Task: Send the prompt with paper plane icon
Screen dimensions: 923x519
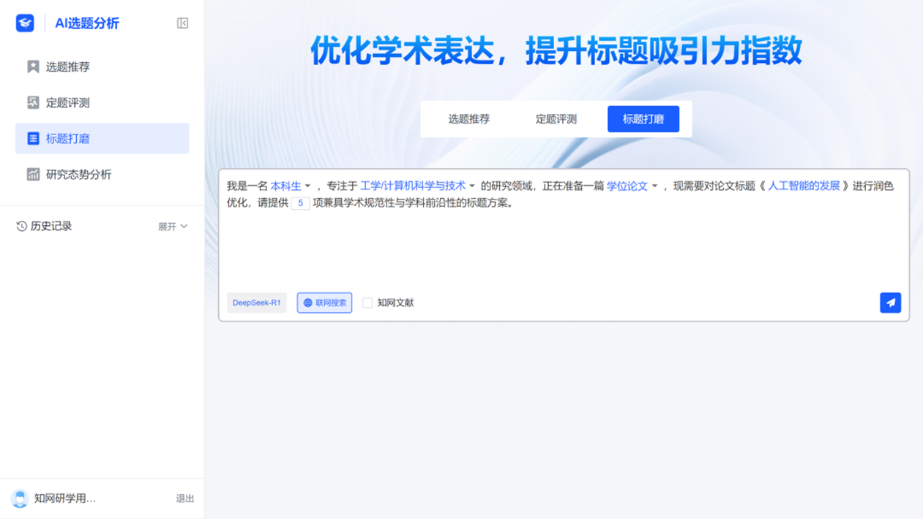Action: [x=890, y=303]
